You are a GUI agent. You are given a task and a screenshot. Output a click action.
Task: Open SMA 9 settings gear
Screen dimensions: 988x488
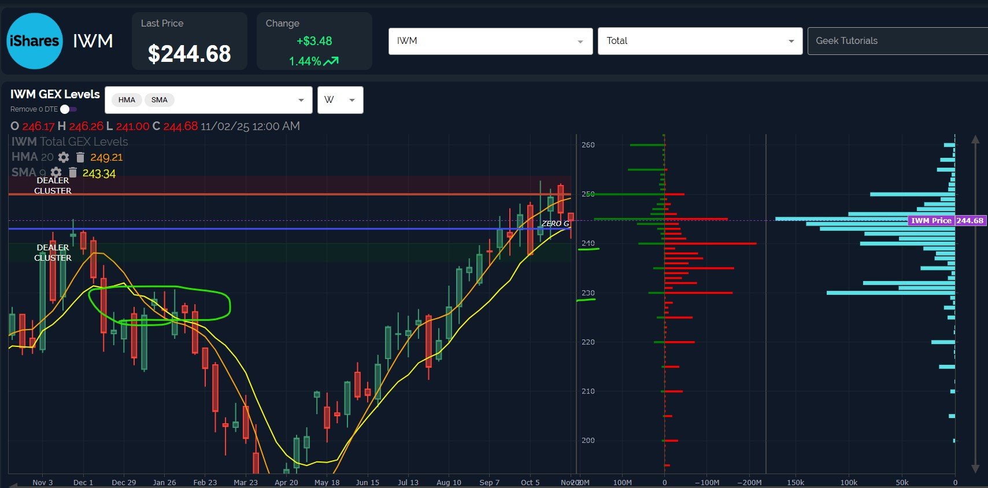tap(56, 172)
